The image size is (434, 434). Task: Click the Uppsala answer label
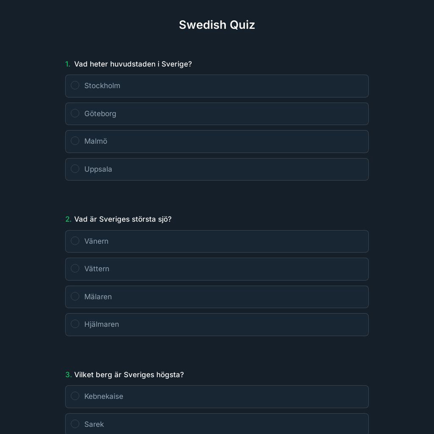coord(98,169)
